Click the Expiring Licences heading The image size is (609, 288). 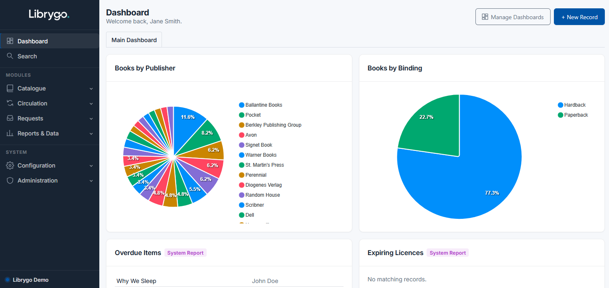pyautogui.click(x=395, y=253)
